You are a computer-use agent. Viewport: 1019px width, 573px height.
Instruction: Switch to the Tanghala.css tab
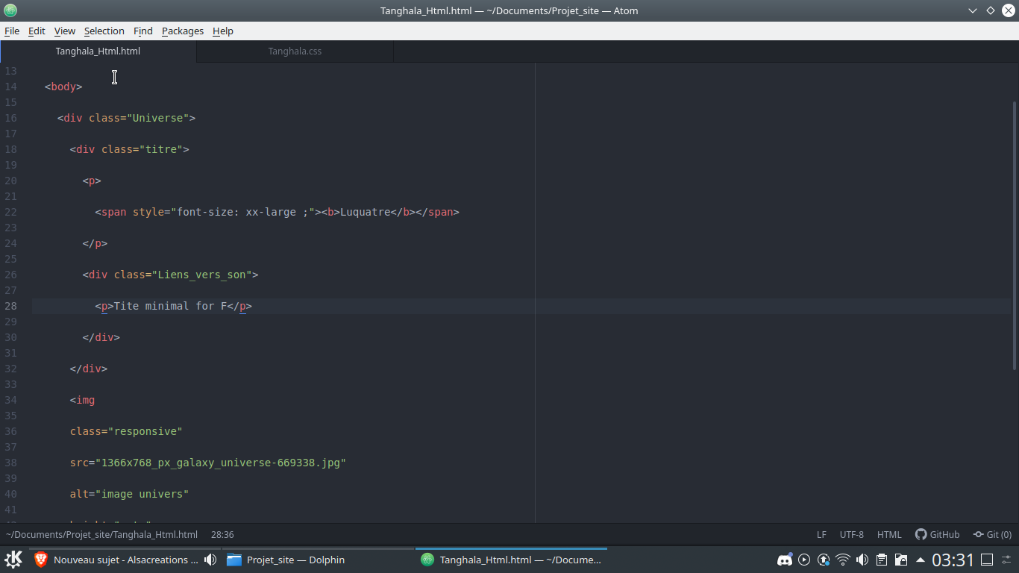295,51
